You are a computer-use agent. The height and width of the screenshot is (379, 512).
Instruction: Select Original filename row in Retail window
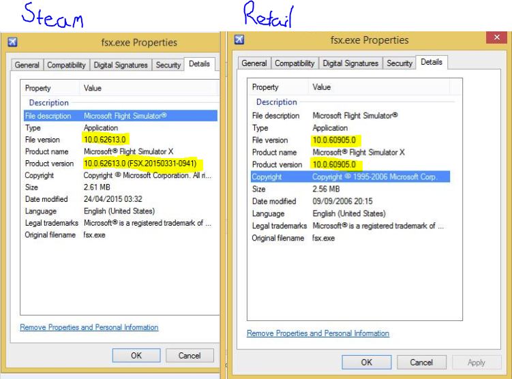click(x=350, y=238)
